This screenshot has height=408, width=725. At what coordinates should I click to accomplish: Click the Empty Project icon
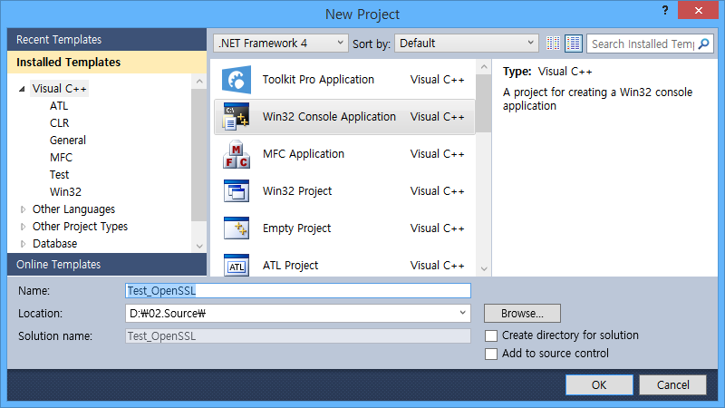237,228
